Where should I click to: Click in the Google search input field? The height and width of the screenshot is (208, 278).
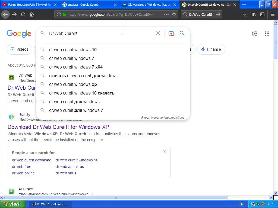[101, 33]
